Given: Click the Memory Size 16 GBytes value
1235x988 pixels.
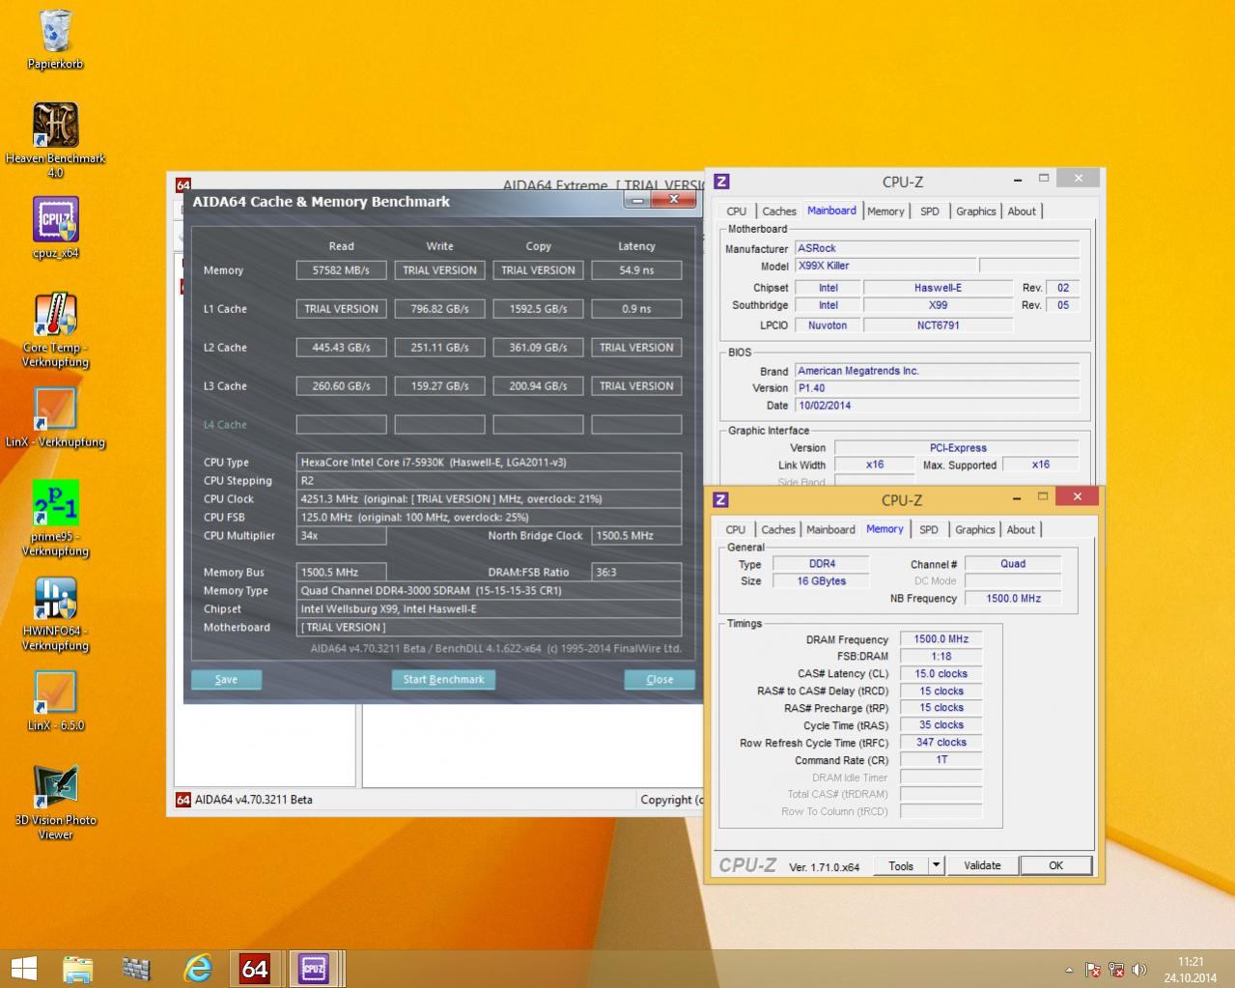Looking at the screenshot, I should (x=821, y=581).
